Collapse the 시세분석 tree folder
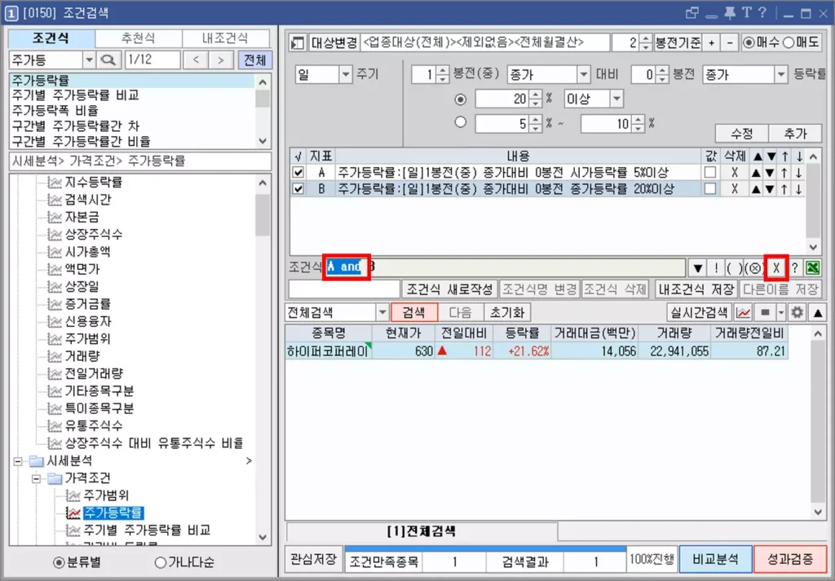This screenshot has width=835, height=581. pyautogui.click(x=18, y=460)
